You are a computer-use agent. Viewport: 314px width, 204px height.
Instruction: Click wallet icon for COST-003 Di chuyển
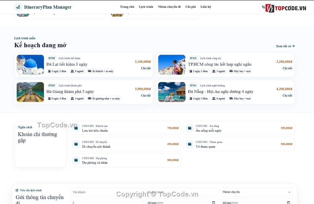point(76,144)
